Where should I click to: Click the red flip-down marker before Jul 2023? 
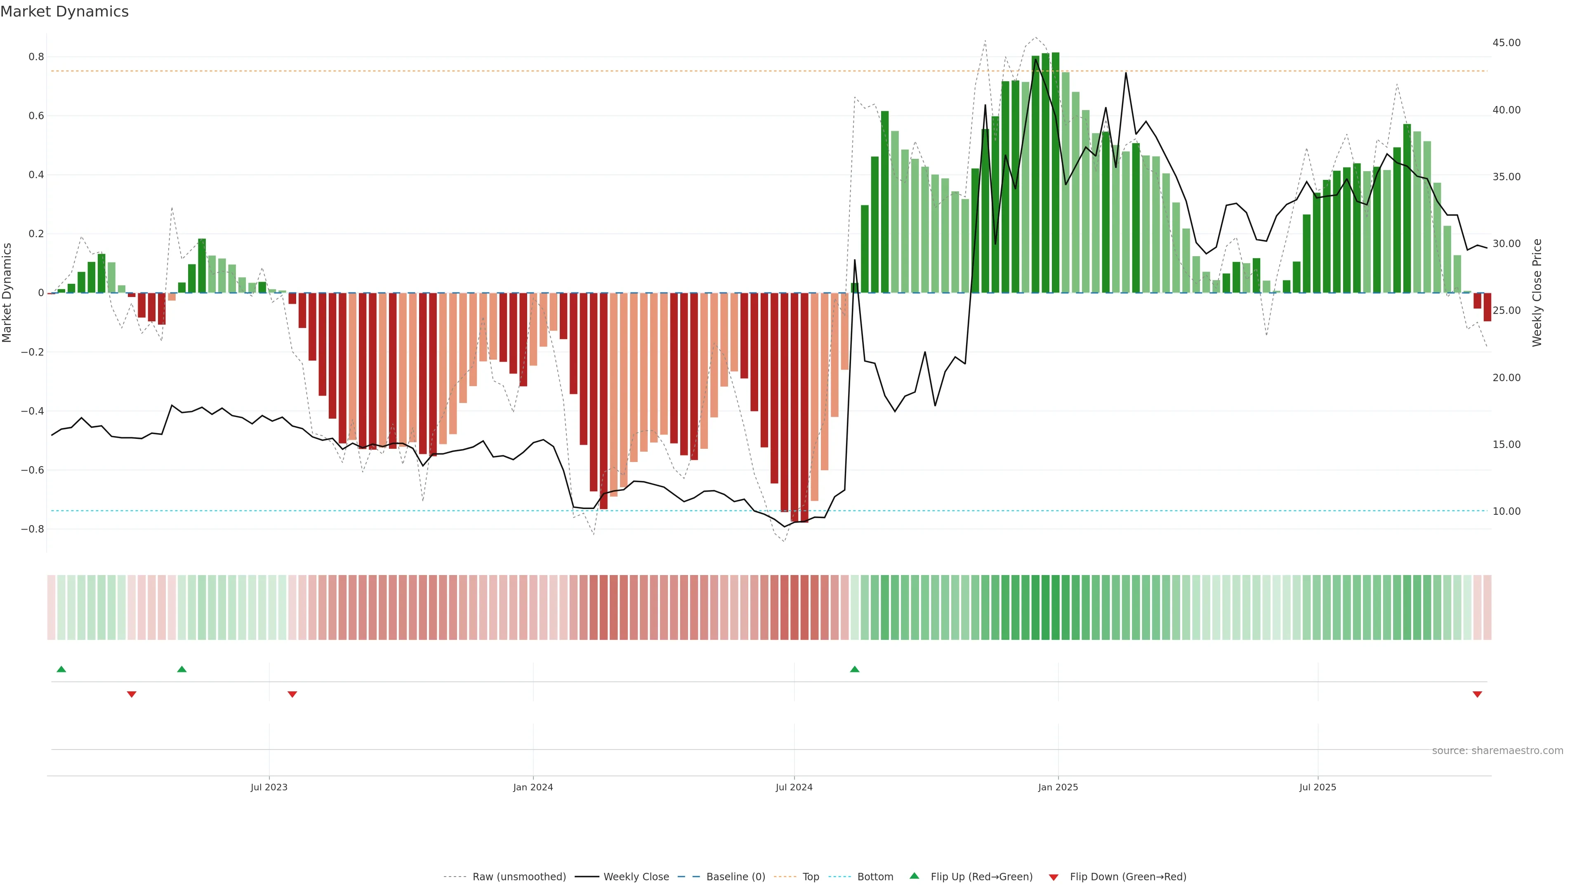[x=132, y=694]
